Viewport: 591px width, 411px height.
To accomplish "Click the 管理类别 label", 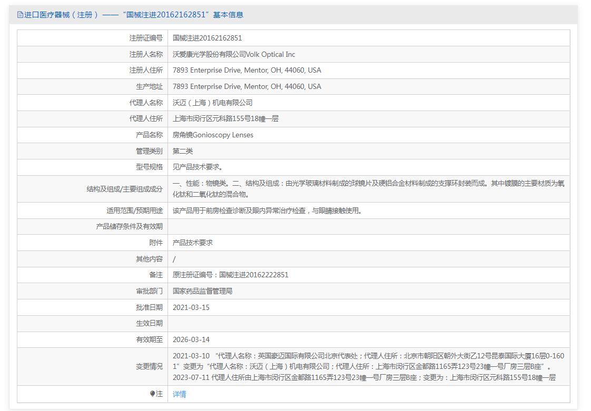I will [x=149, y=151].
